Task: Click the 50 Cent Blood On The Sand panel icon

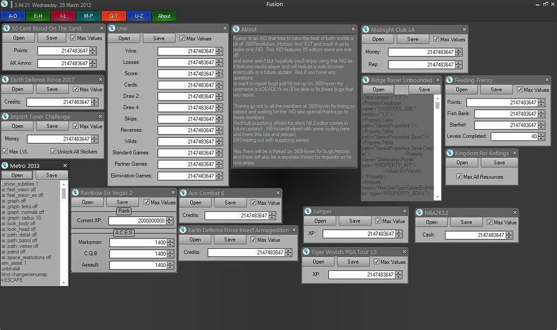Action: click(7, 28)
